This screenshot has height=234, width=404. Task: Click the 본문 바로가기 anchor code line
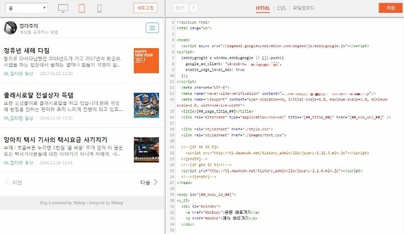point(223,212)
